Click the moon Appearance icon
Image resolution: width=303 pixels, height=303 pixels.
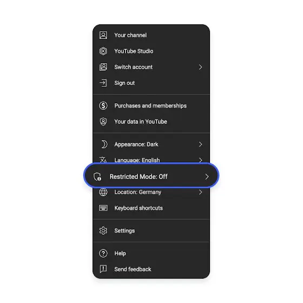tap(104, 144)
